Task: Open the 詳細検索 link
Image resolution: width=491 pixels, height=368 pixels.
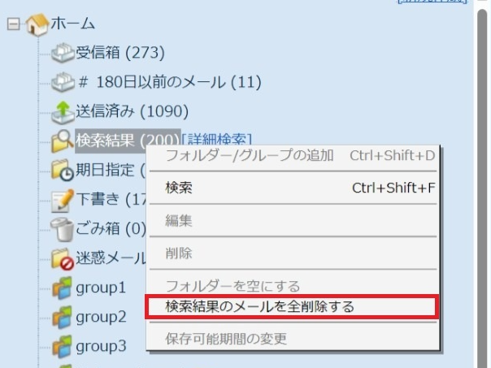Action: (218, 141)
